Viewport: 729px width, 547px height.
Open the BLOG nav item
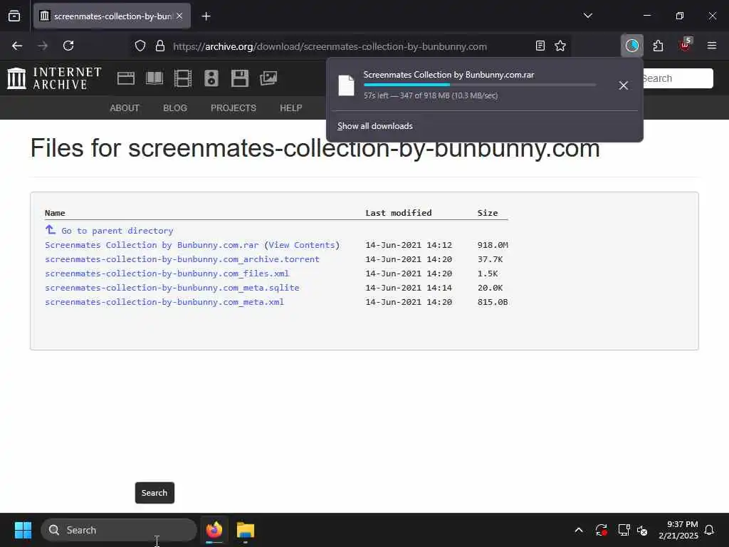[x=175, y=108]
